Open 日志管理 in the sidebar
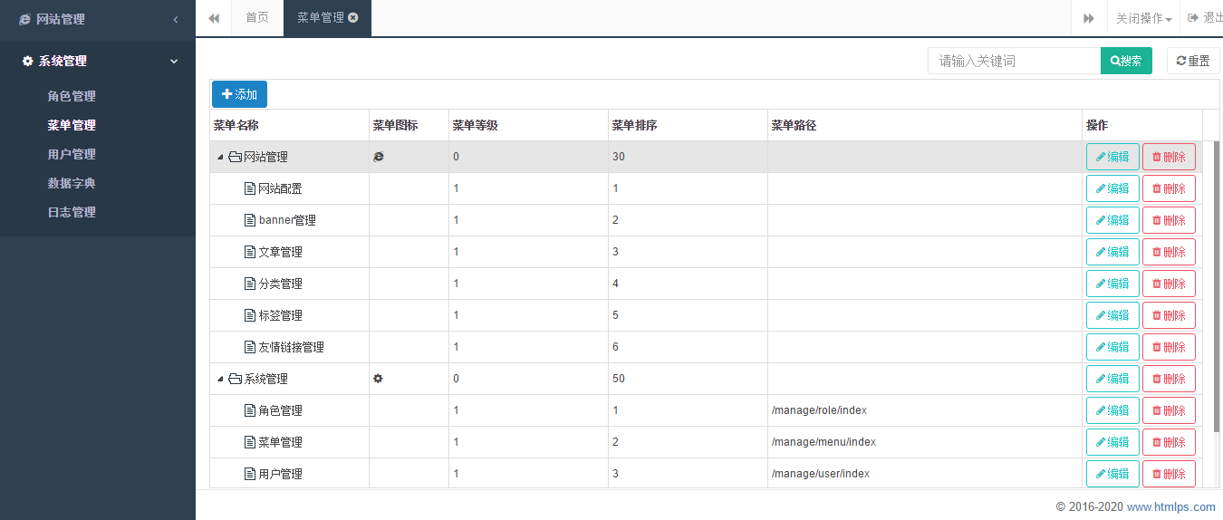 pos(72,212)
